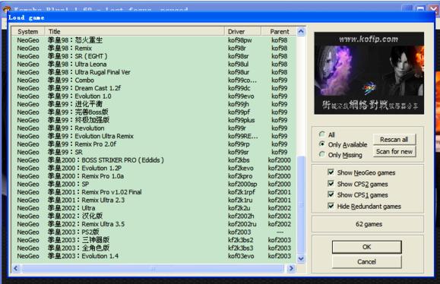Click the 'Rescan all' button
Image resolution: width=440 pixels, height=284 pixels.
coord(394,139)
